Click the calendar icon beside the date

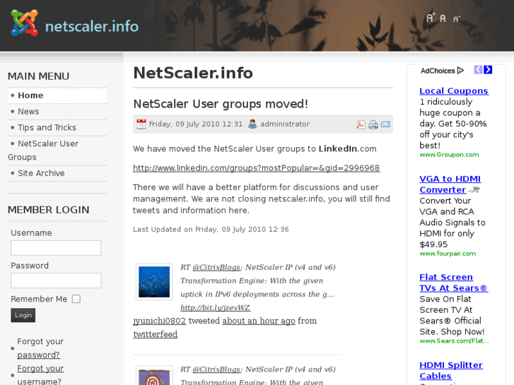pos(141,124)
